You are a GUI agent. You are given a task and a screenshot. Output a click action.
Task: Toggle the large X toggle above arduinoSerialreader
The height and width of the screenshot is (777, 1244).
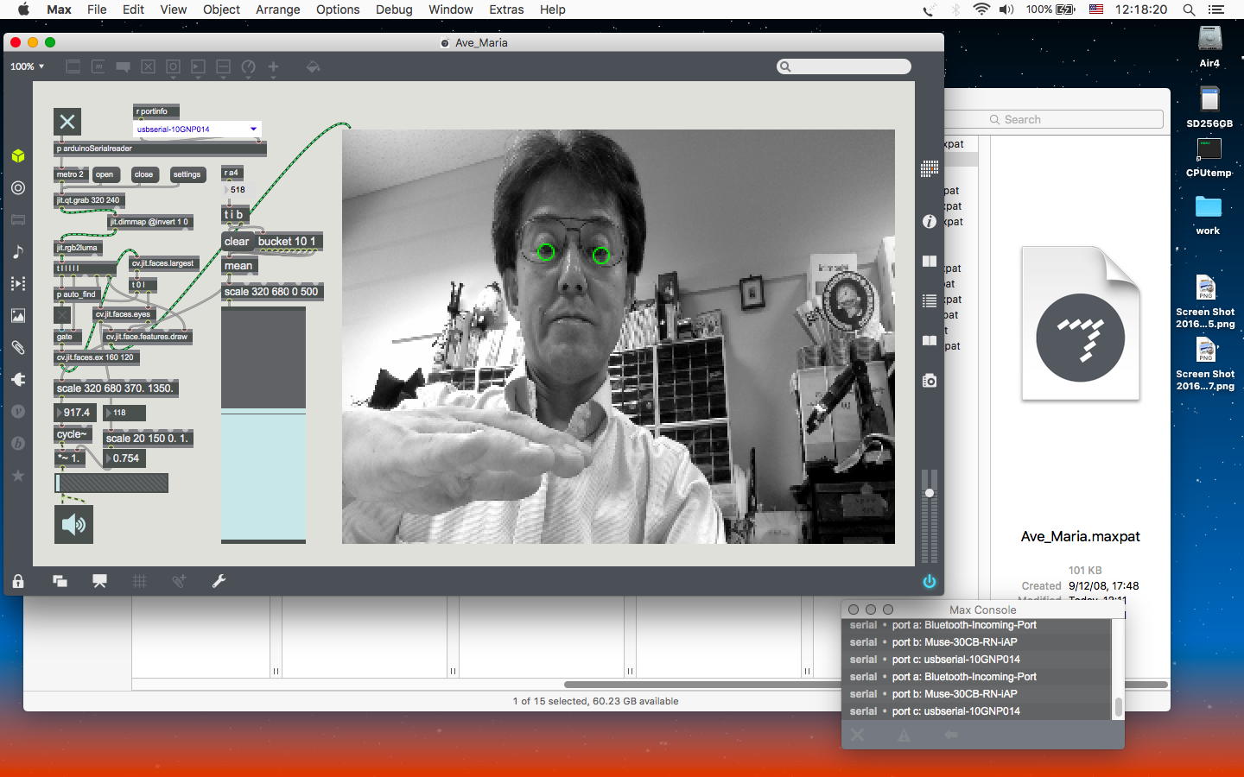point(67,122)
